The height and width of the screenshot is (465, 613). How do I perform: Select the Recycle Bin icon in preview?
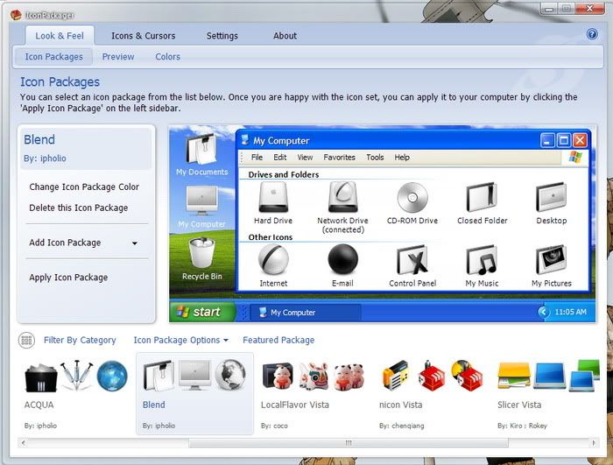point(201,252)
